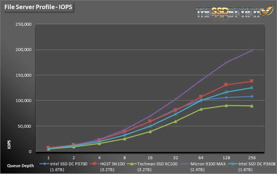277x174 pixels.
Task: Click the cyan asterisk legend marker for P3608
Action: (233, 164)
